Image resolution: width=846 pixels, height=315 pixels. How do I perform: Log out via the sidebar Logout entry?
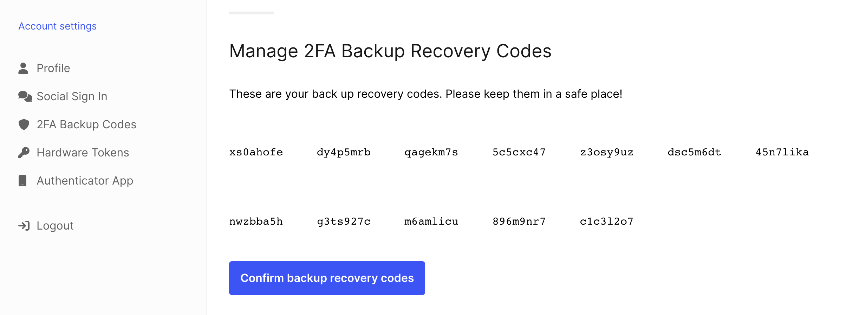coord(55,225)
